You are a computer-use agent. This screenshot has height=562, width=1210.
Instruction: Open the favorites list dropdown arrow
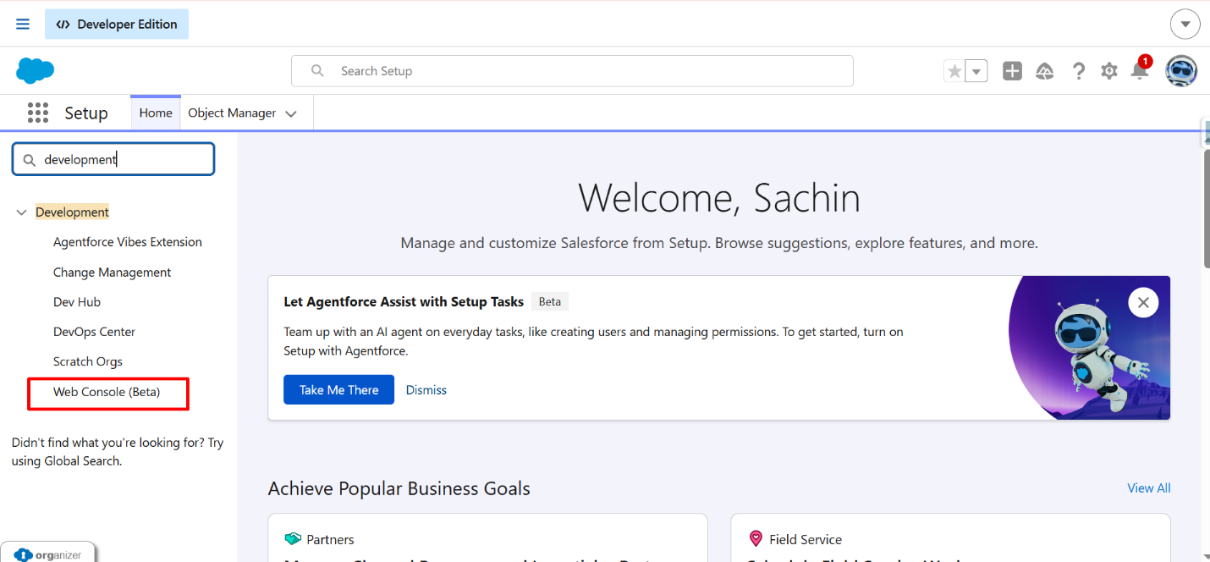[977, 71]
